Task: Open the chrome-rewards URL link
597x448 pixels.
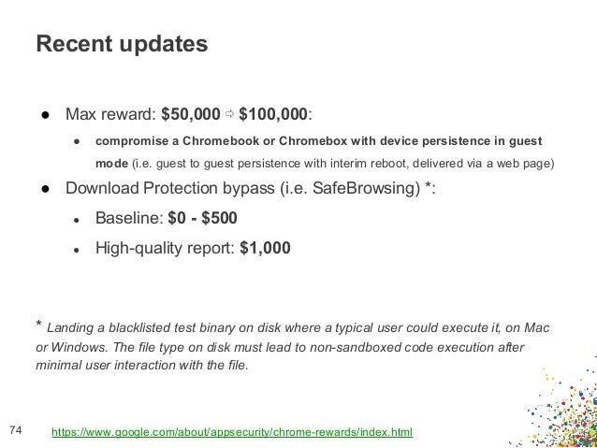Action: pyautogui.click(x=231, y=432)
